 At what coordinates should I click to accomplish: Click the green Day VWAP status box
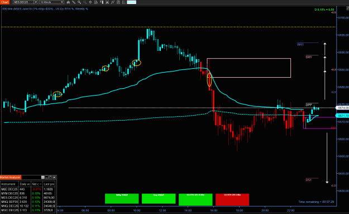[159, 198]
